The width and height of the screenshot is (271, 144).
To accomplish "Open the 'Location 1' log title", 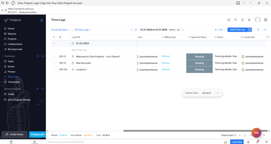I will pyautogui.click(x=81, y=70).
